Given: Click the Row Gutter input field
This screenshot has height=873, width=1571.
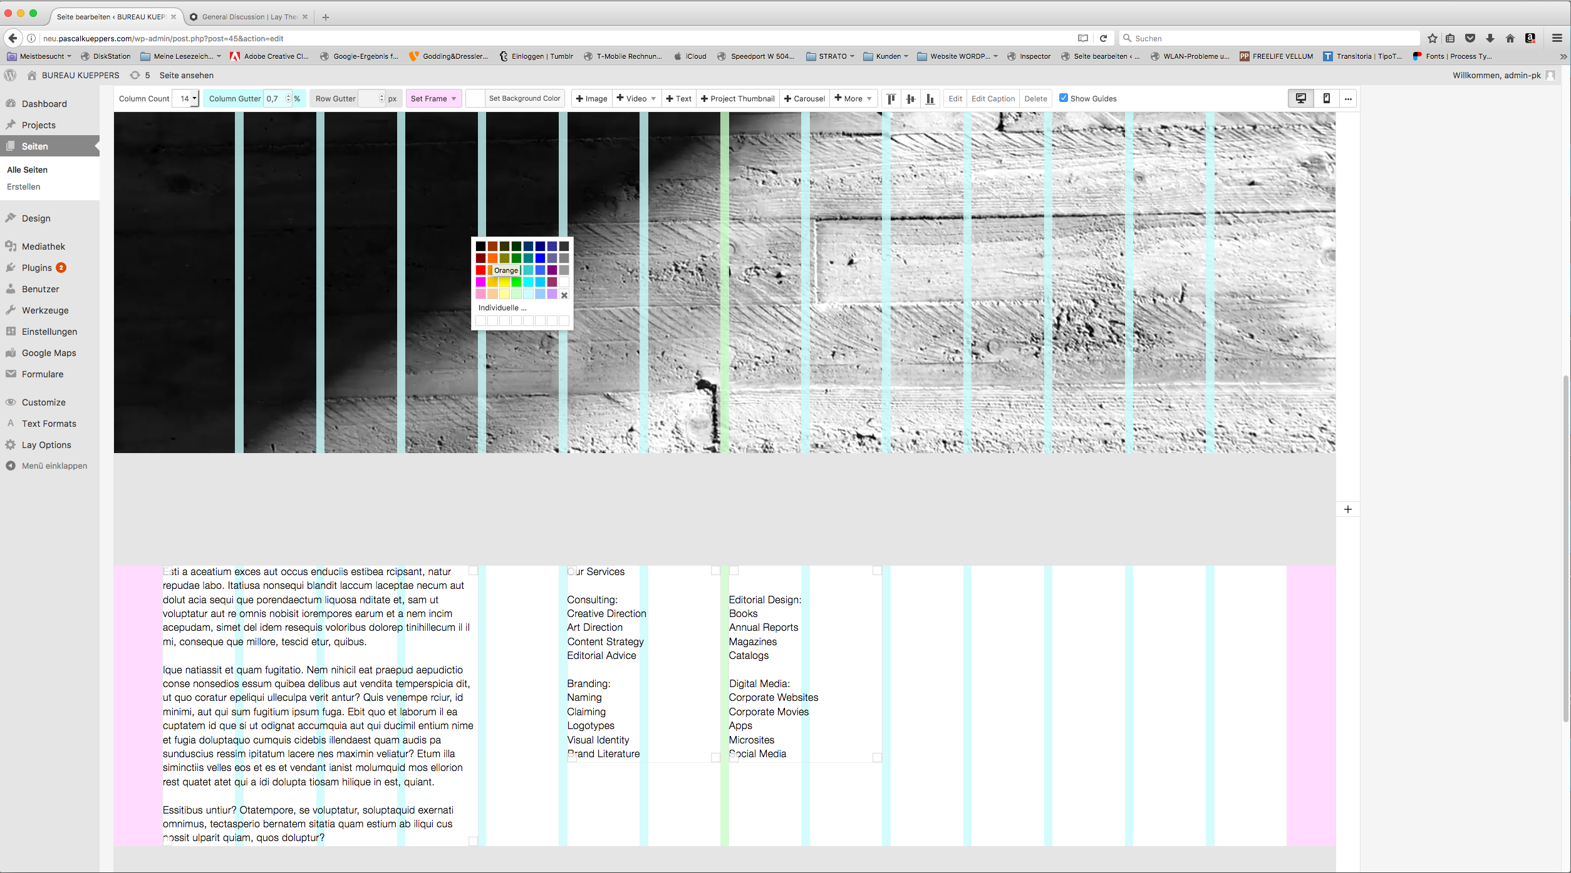Looking at the screenshot, I should pyautogui.click(x=370, y=98).
